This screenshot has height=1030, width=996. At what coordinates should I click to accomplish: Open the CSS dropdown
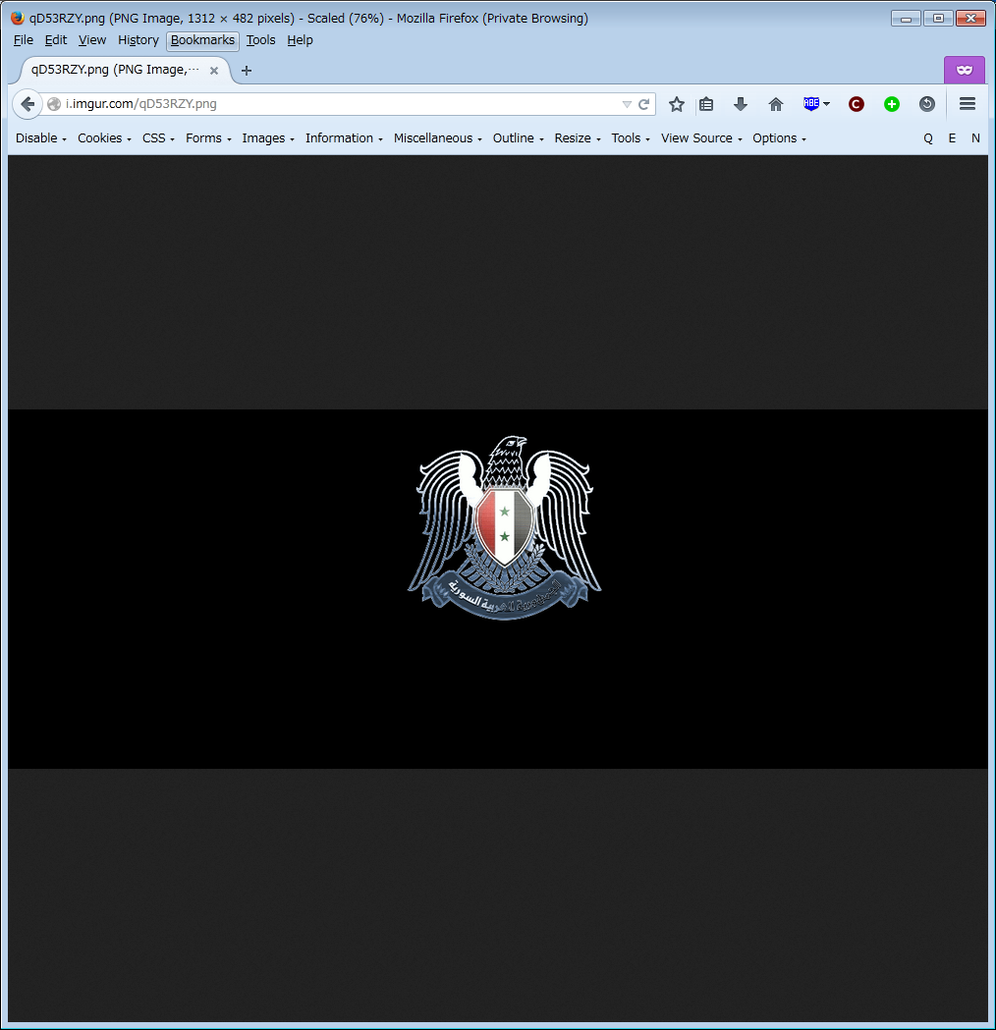click(158, 137)
